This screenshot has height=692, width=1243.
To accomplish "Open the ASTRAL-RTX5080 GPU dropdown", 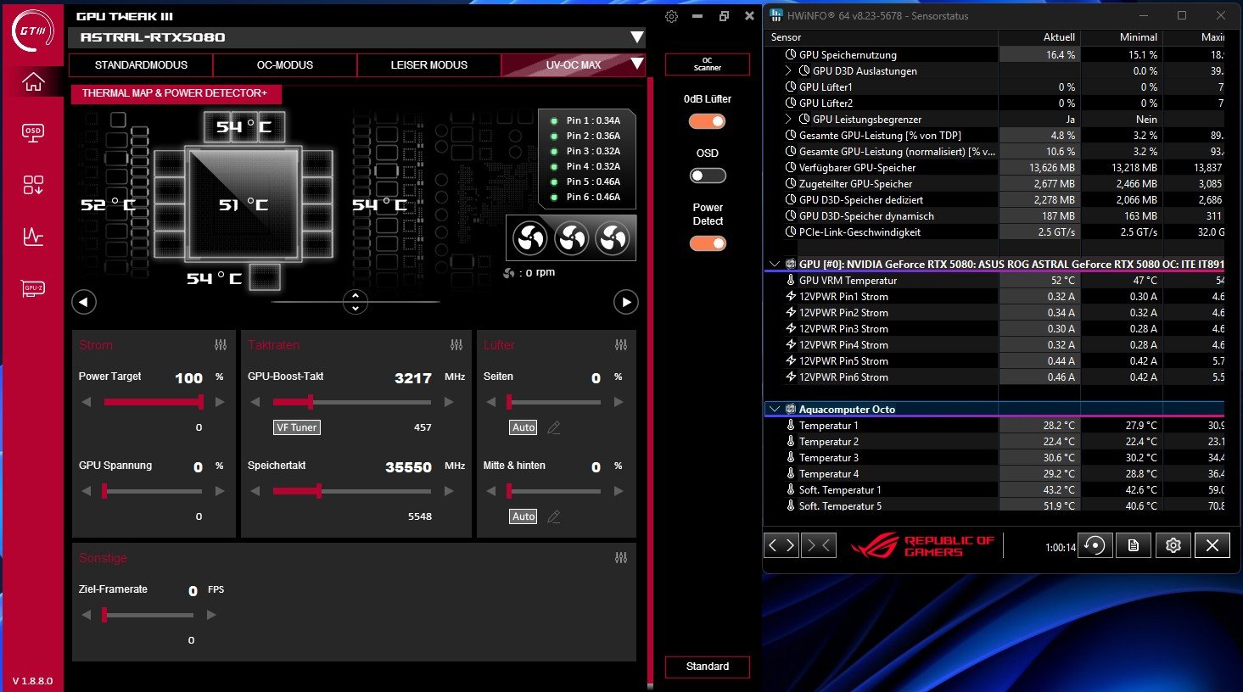I will (637, 37).
